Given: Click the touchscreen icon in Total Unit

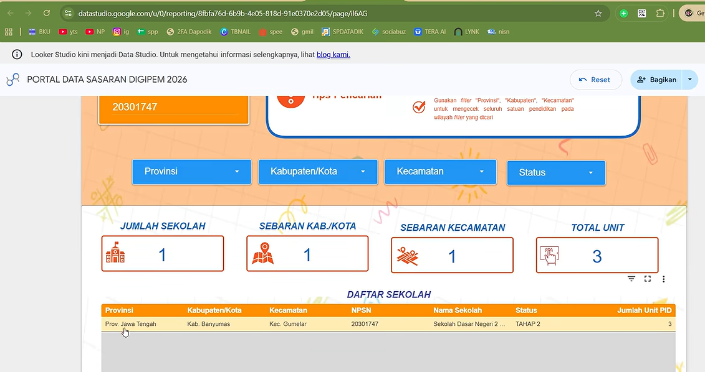Looking at the screenshot, I should pos(549,256).
